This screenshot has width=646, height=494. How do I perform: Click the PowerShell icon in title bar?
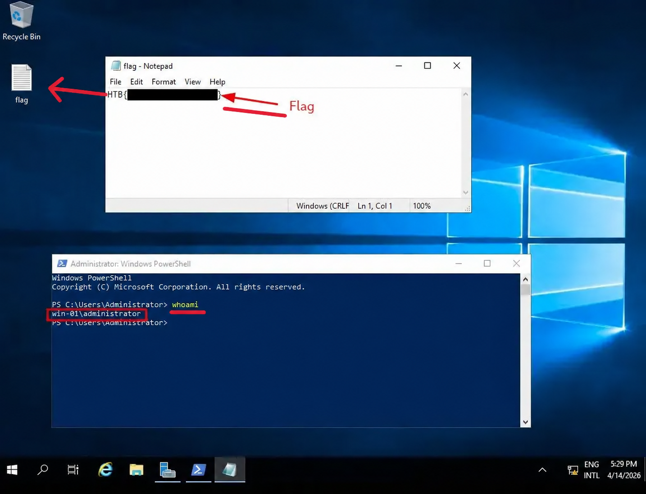click(x=62, y=263)
